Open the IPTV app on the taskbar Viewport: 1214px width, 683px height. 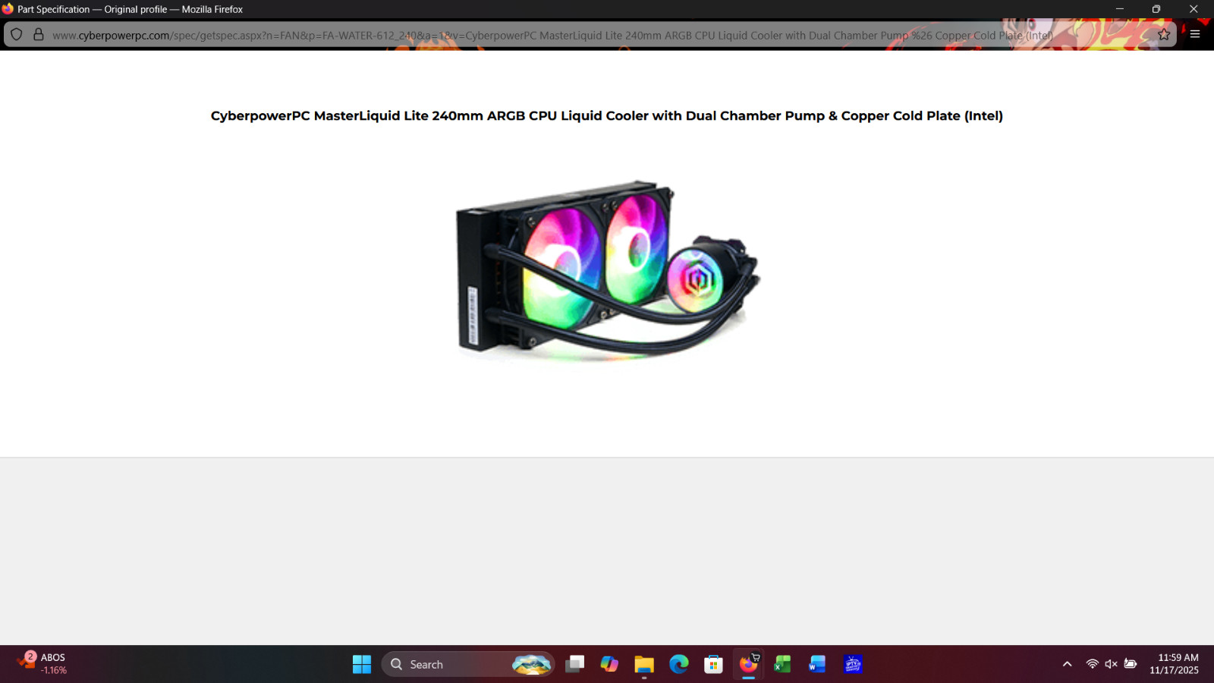pyautogui.click(x=853, y=664)
